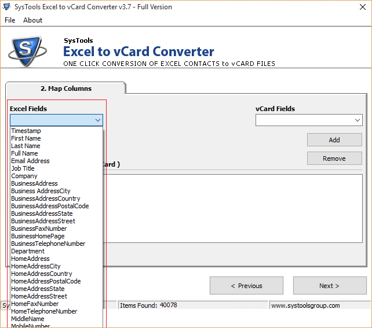
Task: Choose HomeTelephoneNumber field
Action: pyautogui.click(x=56, y=311)
